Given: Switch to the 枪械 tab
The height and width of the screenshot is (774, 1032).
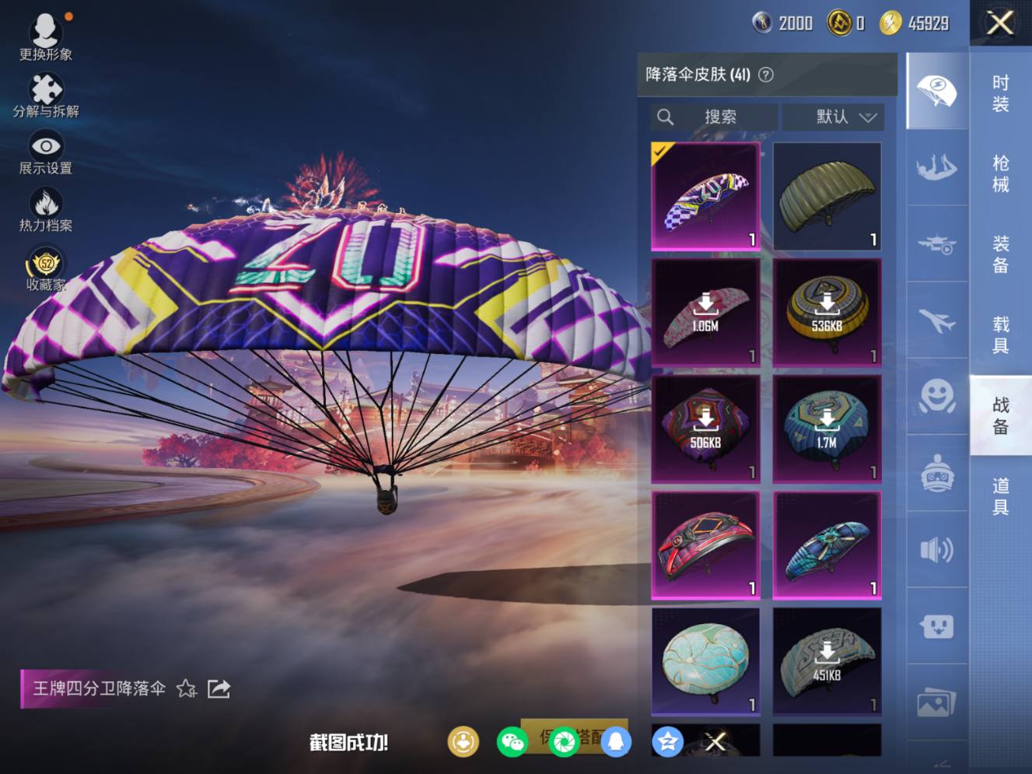Looking at the screenshot, I should [1001, 173].
